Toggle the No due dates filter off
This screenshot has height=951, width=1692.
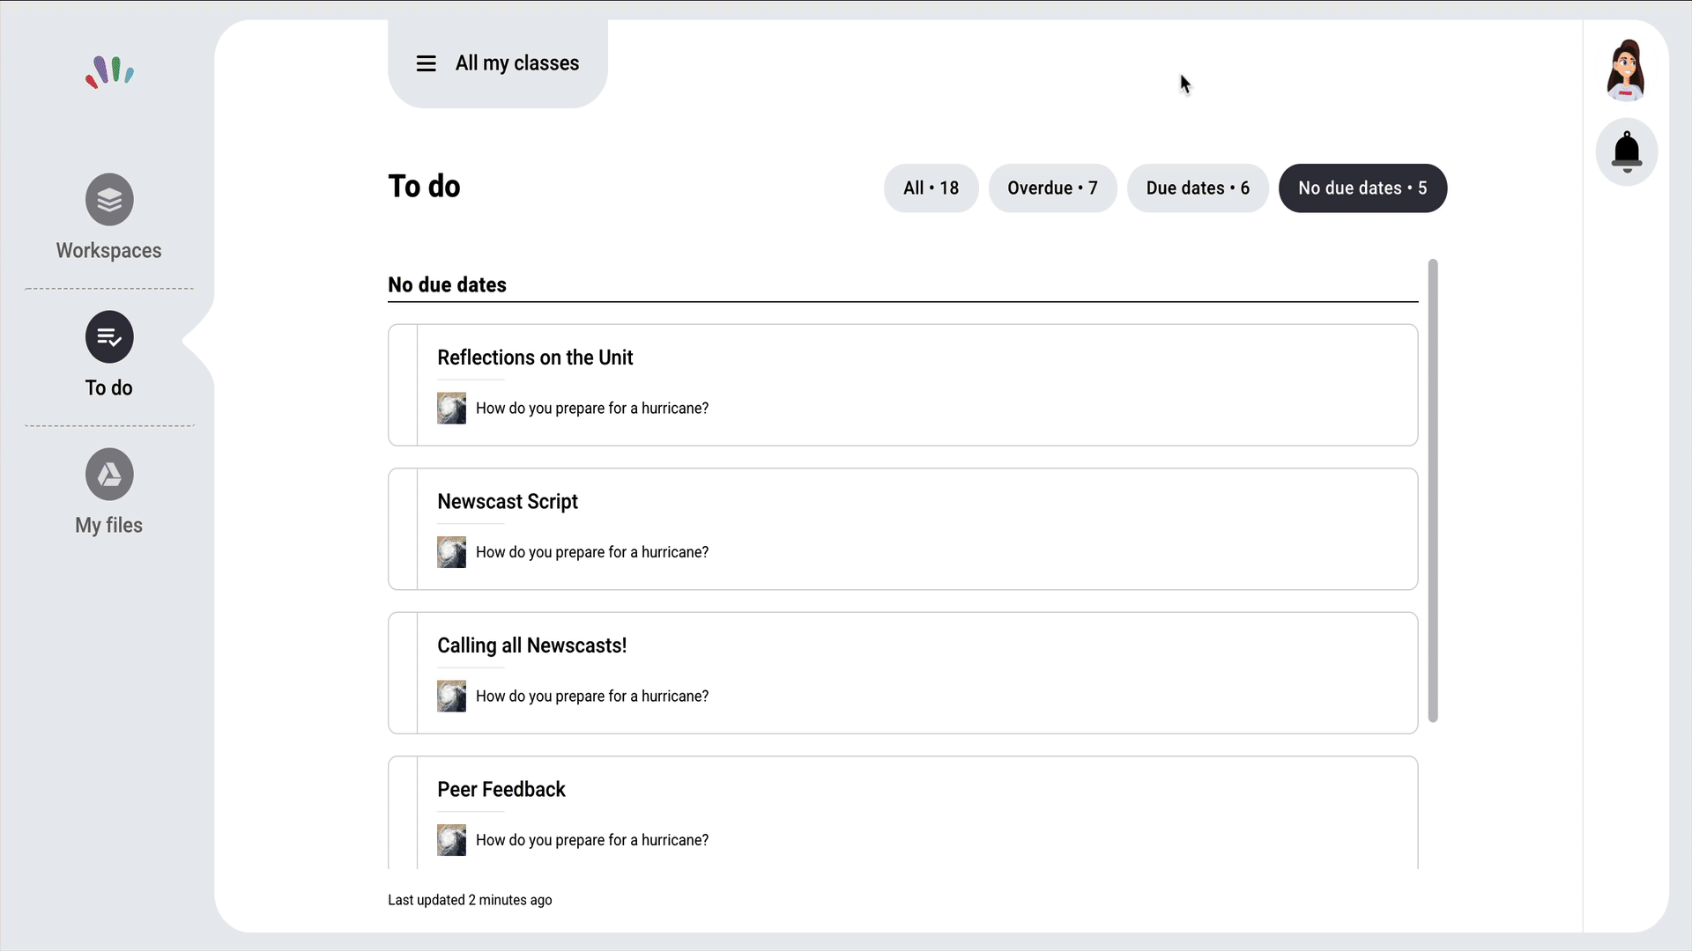[x=1362, y=188]
